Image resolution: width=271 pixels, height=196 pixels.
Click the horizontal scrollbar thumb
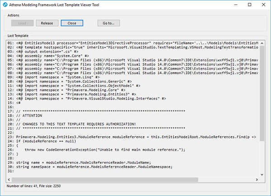105,180
